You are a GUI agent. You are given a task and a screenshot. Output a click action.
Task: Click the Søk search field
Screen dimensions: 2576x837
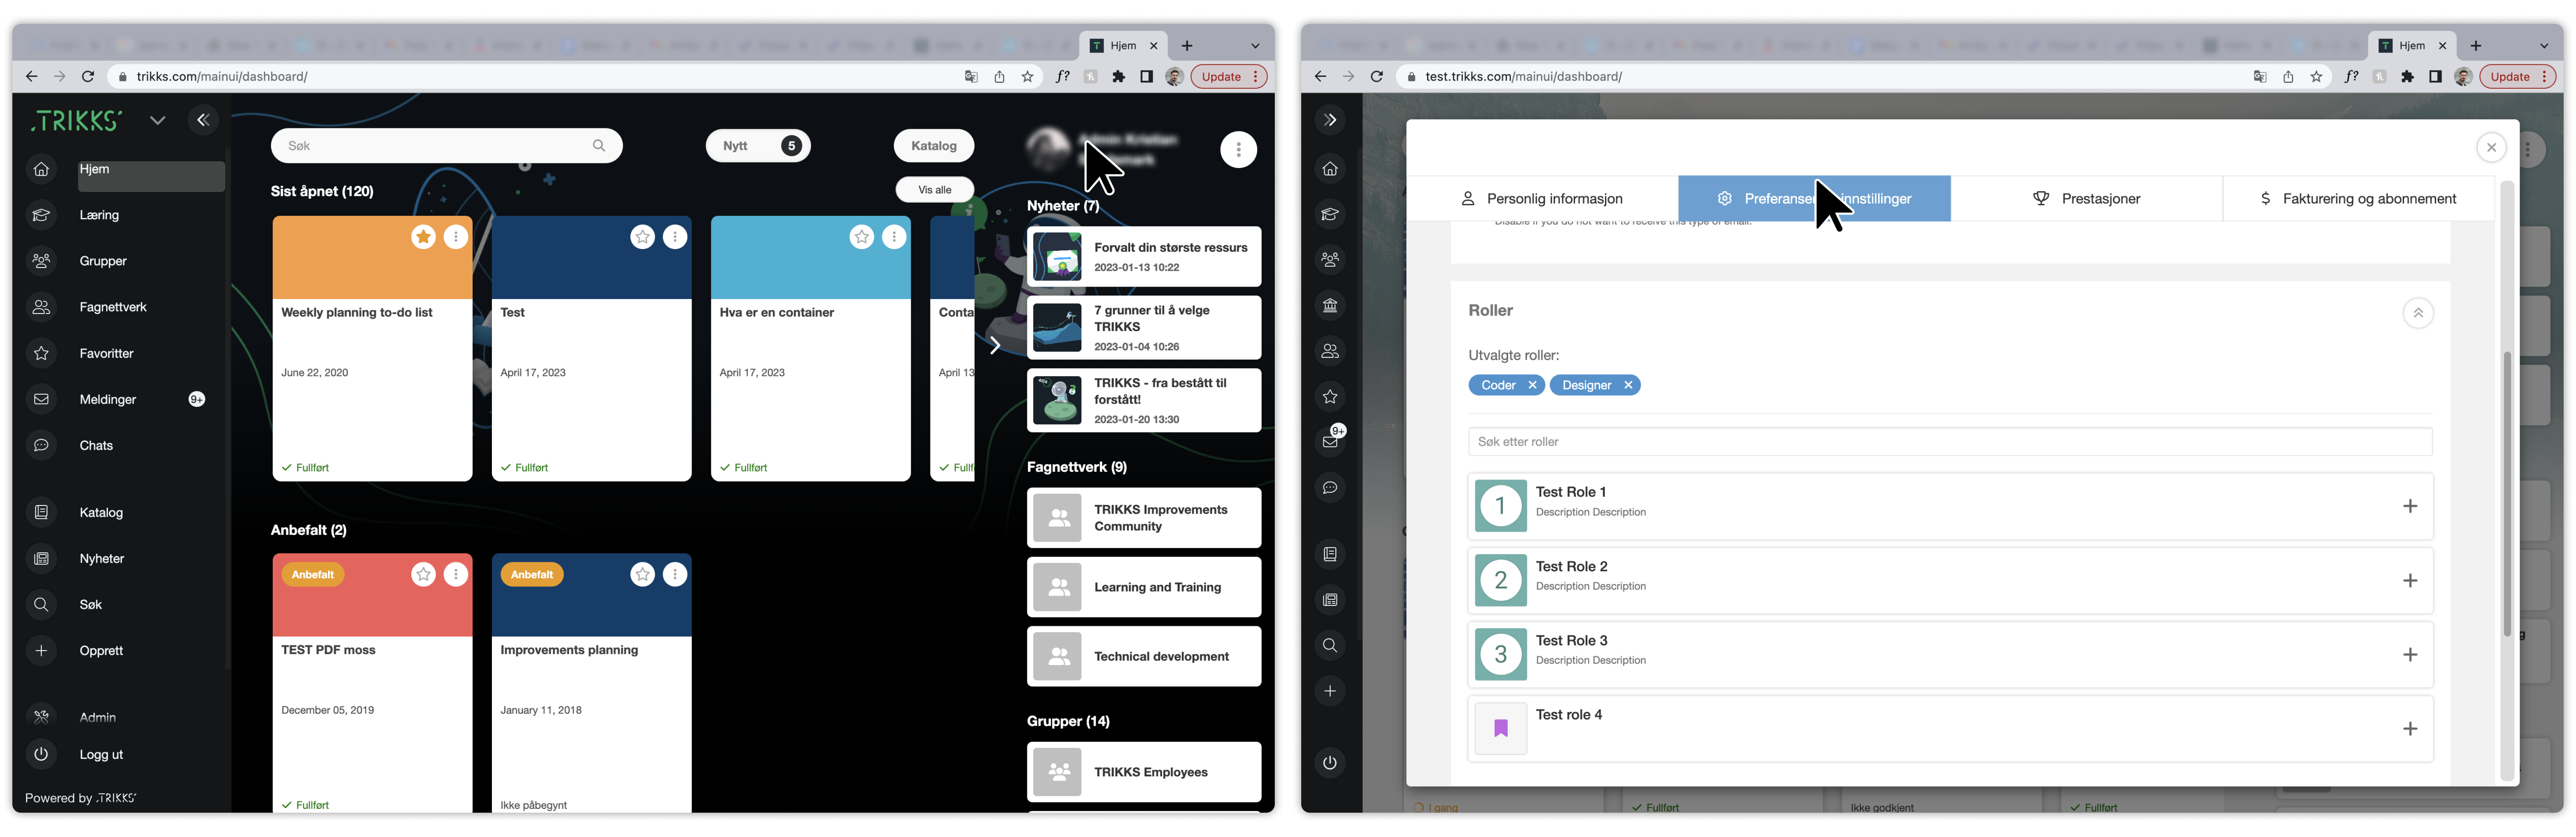click(x=446, y=146)
